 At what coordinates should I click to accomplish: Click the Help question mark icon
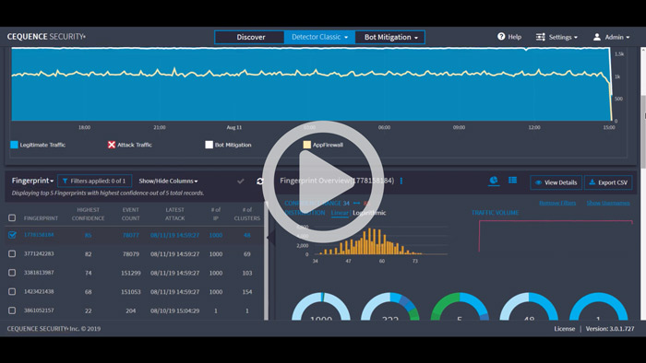coord(501,37)
